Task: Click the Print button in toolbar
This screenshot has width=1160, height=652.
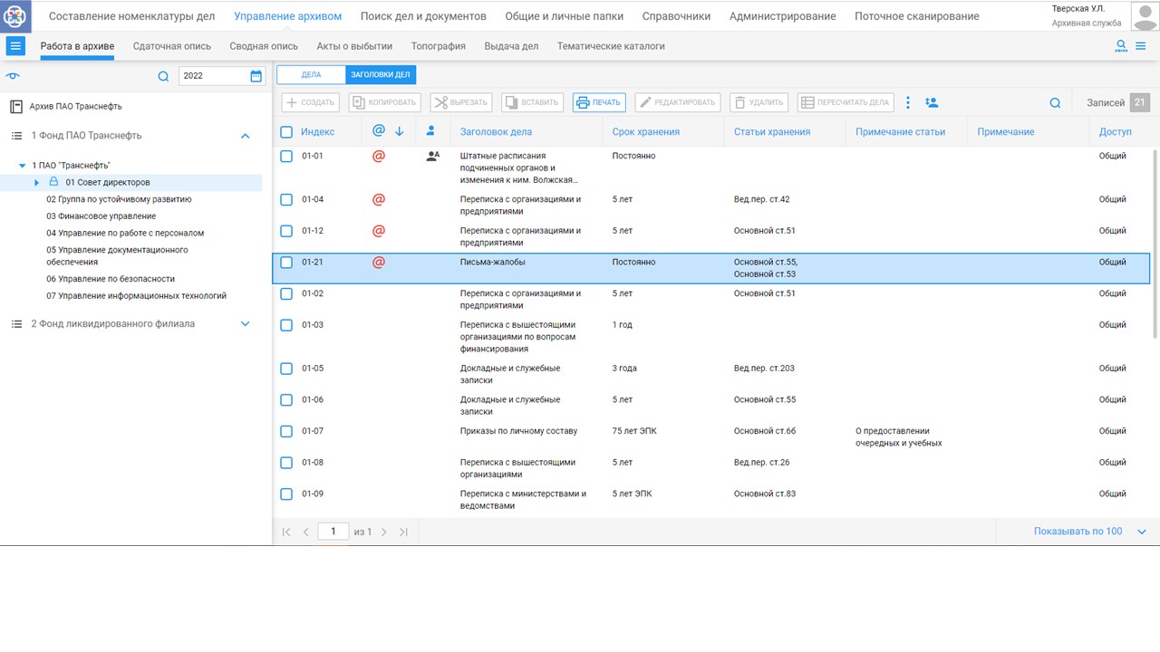Action: 599,102
